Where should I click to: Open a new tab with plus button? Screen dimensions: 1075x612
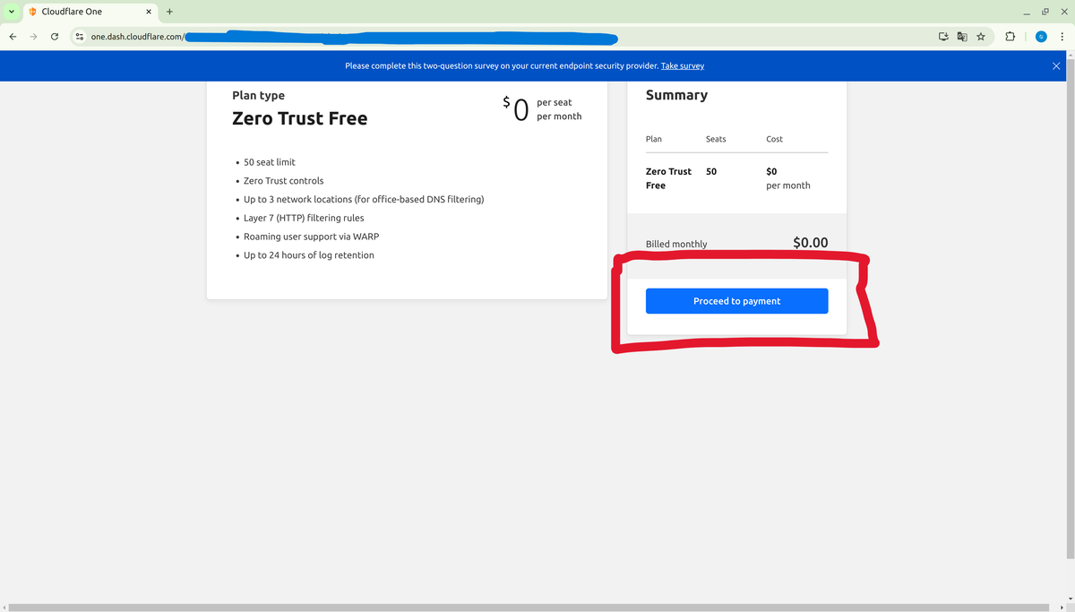169,12
